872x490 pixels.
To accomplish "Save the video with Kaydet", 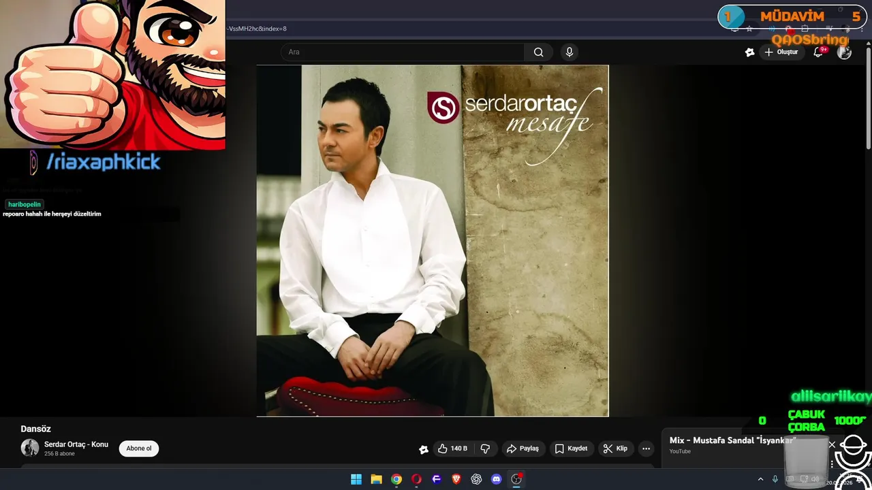I will click(571, 448).
